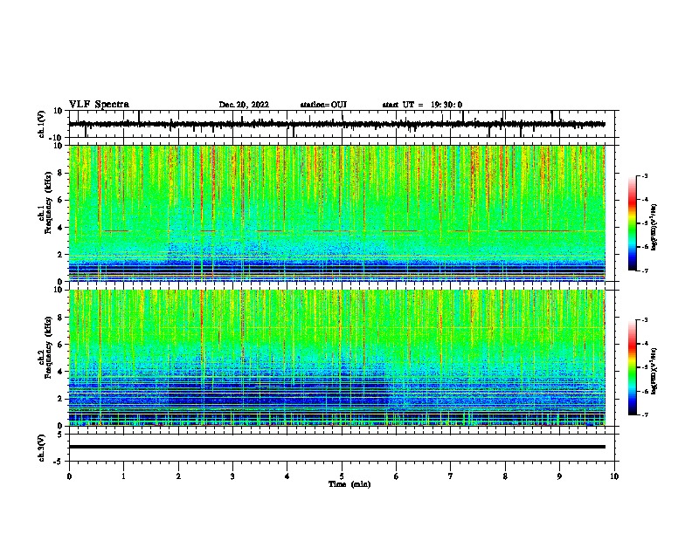This screenshot has height=534, width=692.
Task: Click the "7" minute tick label
Action: [x=451, y=476]
